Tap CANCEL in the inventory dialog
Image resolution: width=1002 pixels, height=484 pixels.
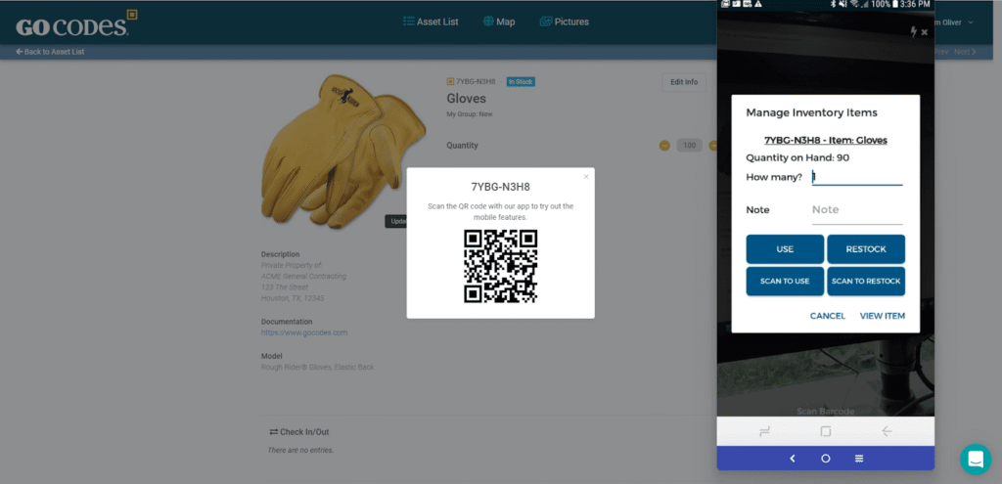click(x=828, y=316)
